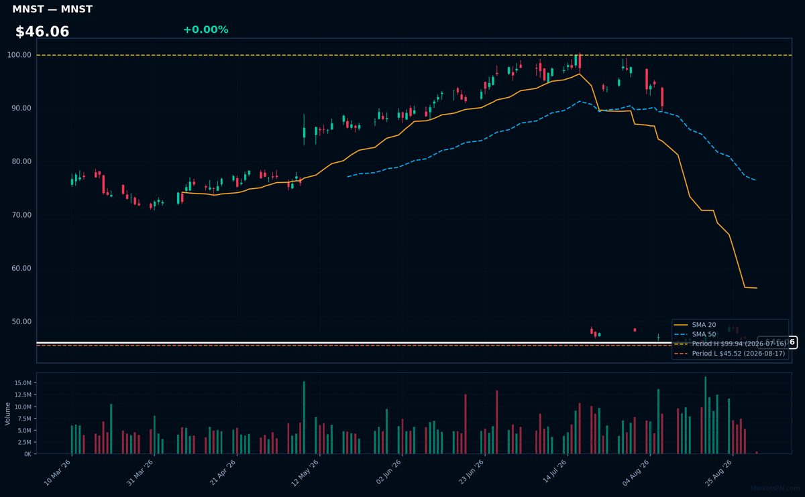The image size is (805, 497).
Task: Click the Volume axis title
Action: (8, 413)
